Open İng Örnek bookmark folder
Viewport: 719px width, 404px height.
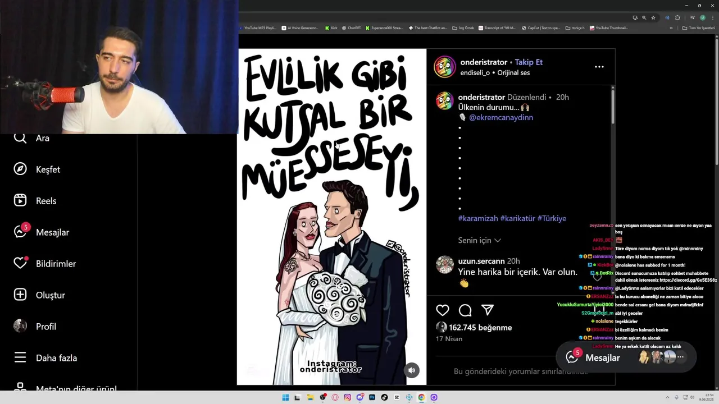click(x=463, y=28)
